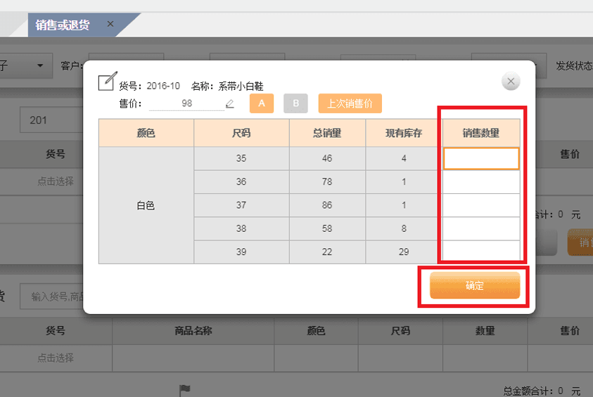The image size is (593, 397).
Task: Switch to the 销售或退货 tab
Action: pyautogui.click(x=63, y=25)
